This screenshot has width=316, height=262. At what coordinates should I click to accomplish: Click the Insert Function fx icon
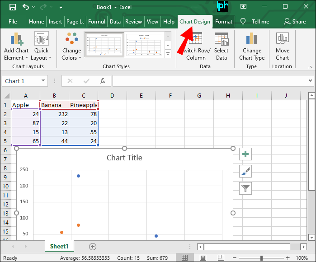coord(103,81)
